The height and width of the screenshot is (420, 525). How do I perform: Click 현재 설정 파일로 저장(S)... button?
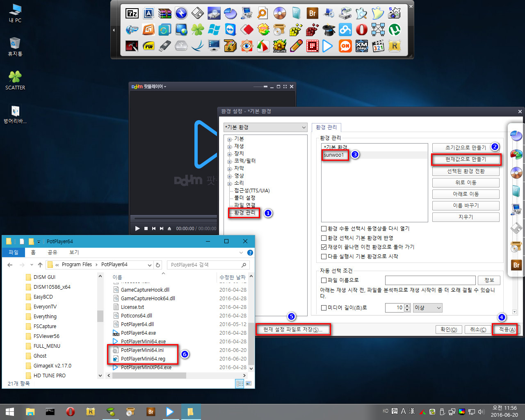pyautogui.click(x=293, y=329)
